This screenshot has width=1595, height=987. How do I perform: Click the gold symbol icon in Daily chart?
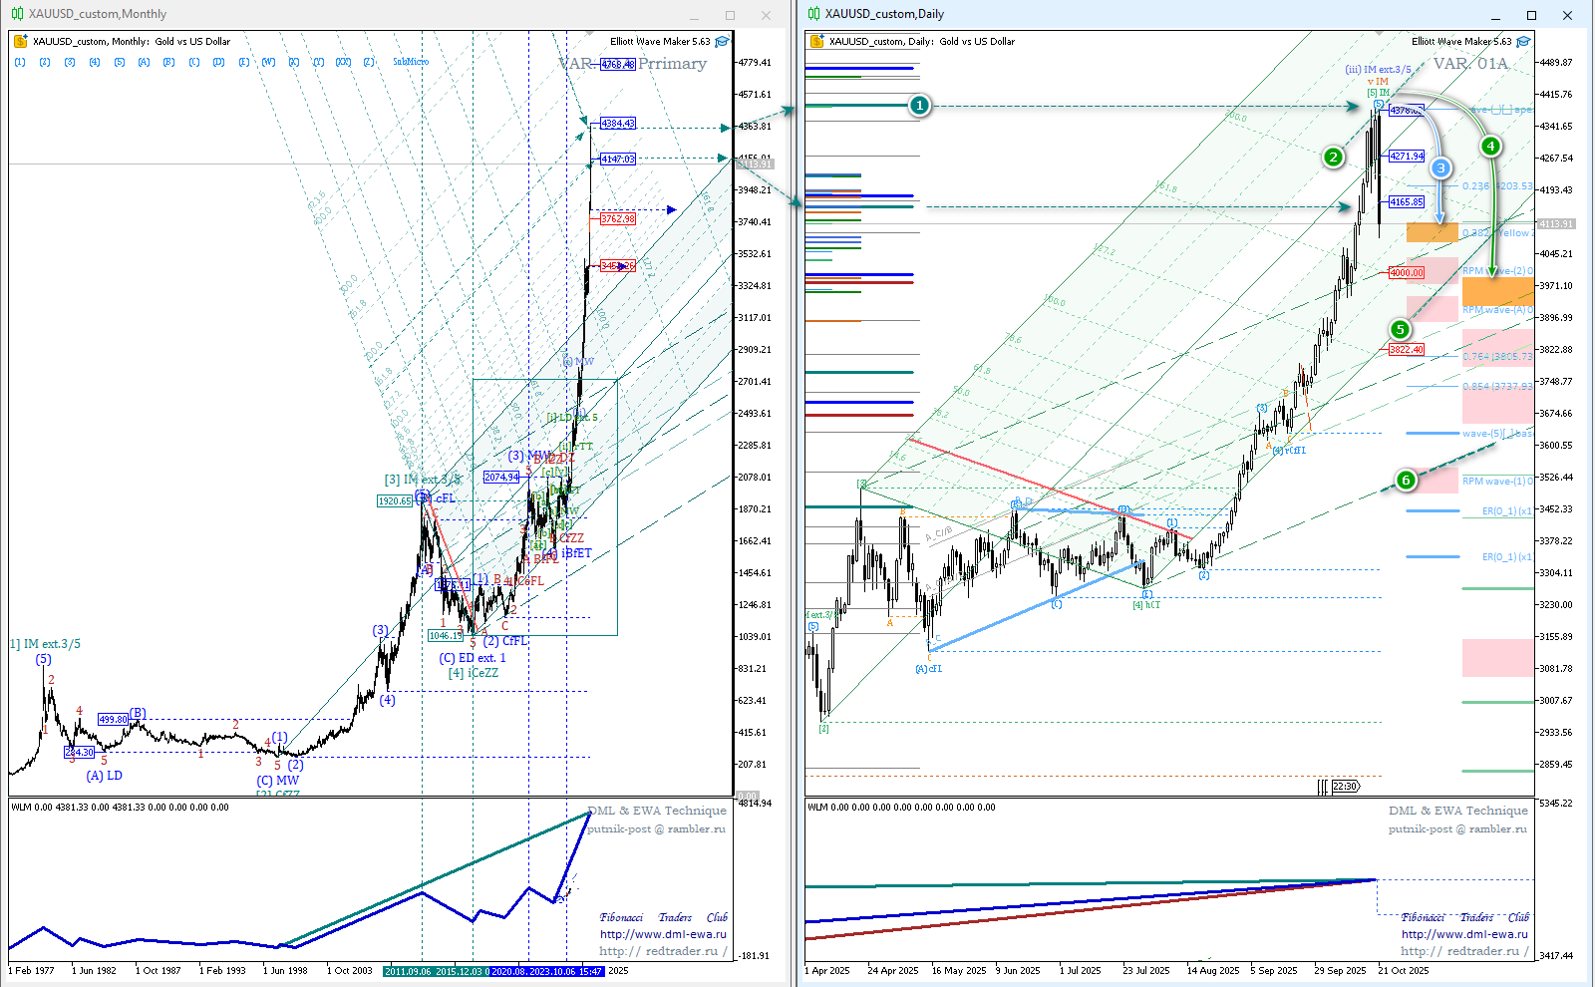[816, 41]
